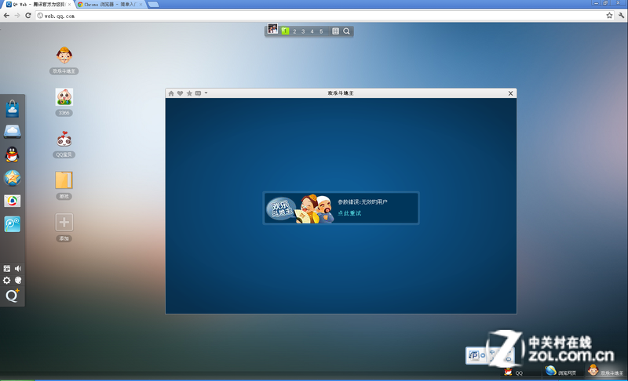Expand the dropdown arrow in game window toolbar
This screenshot has height=381, width=628.
tap(206, 93)
